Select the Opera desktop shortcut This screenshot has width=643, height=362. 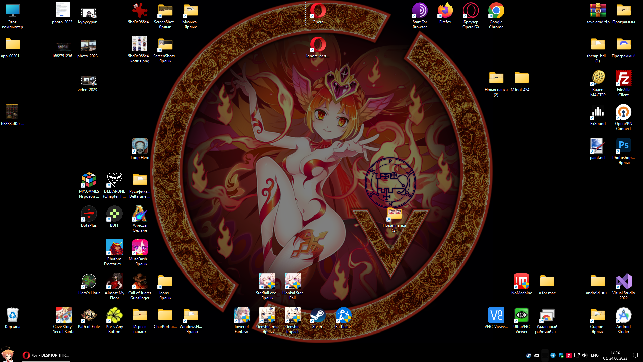318,13
